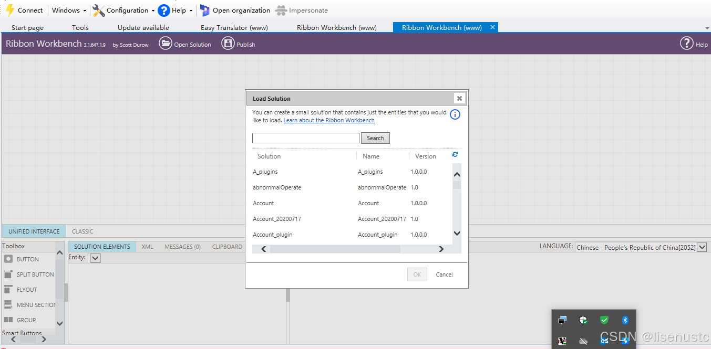Click solution list scroll right arrow
The height and width of the screenshot is (349, 711).
441,249
